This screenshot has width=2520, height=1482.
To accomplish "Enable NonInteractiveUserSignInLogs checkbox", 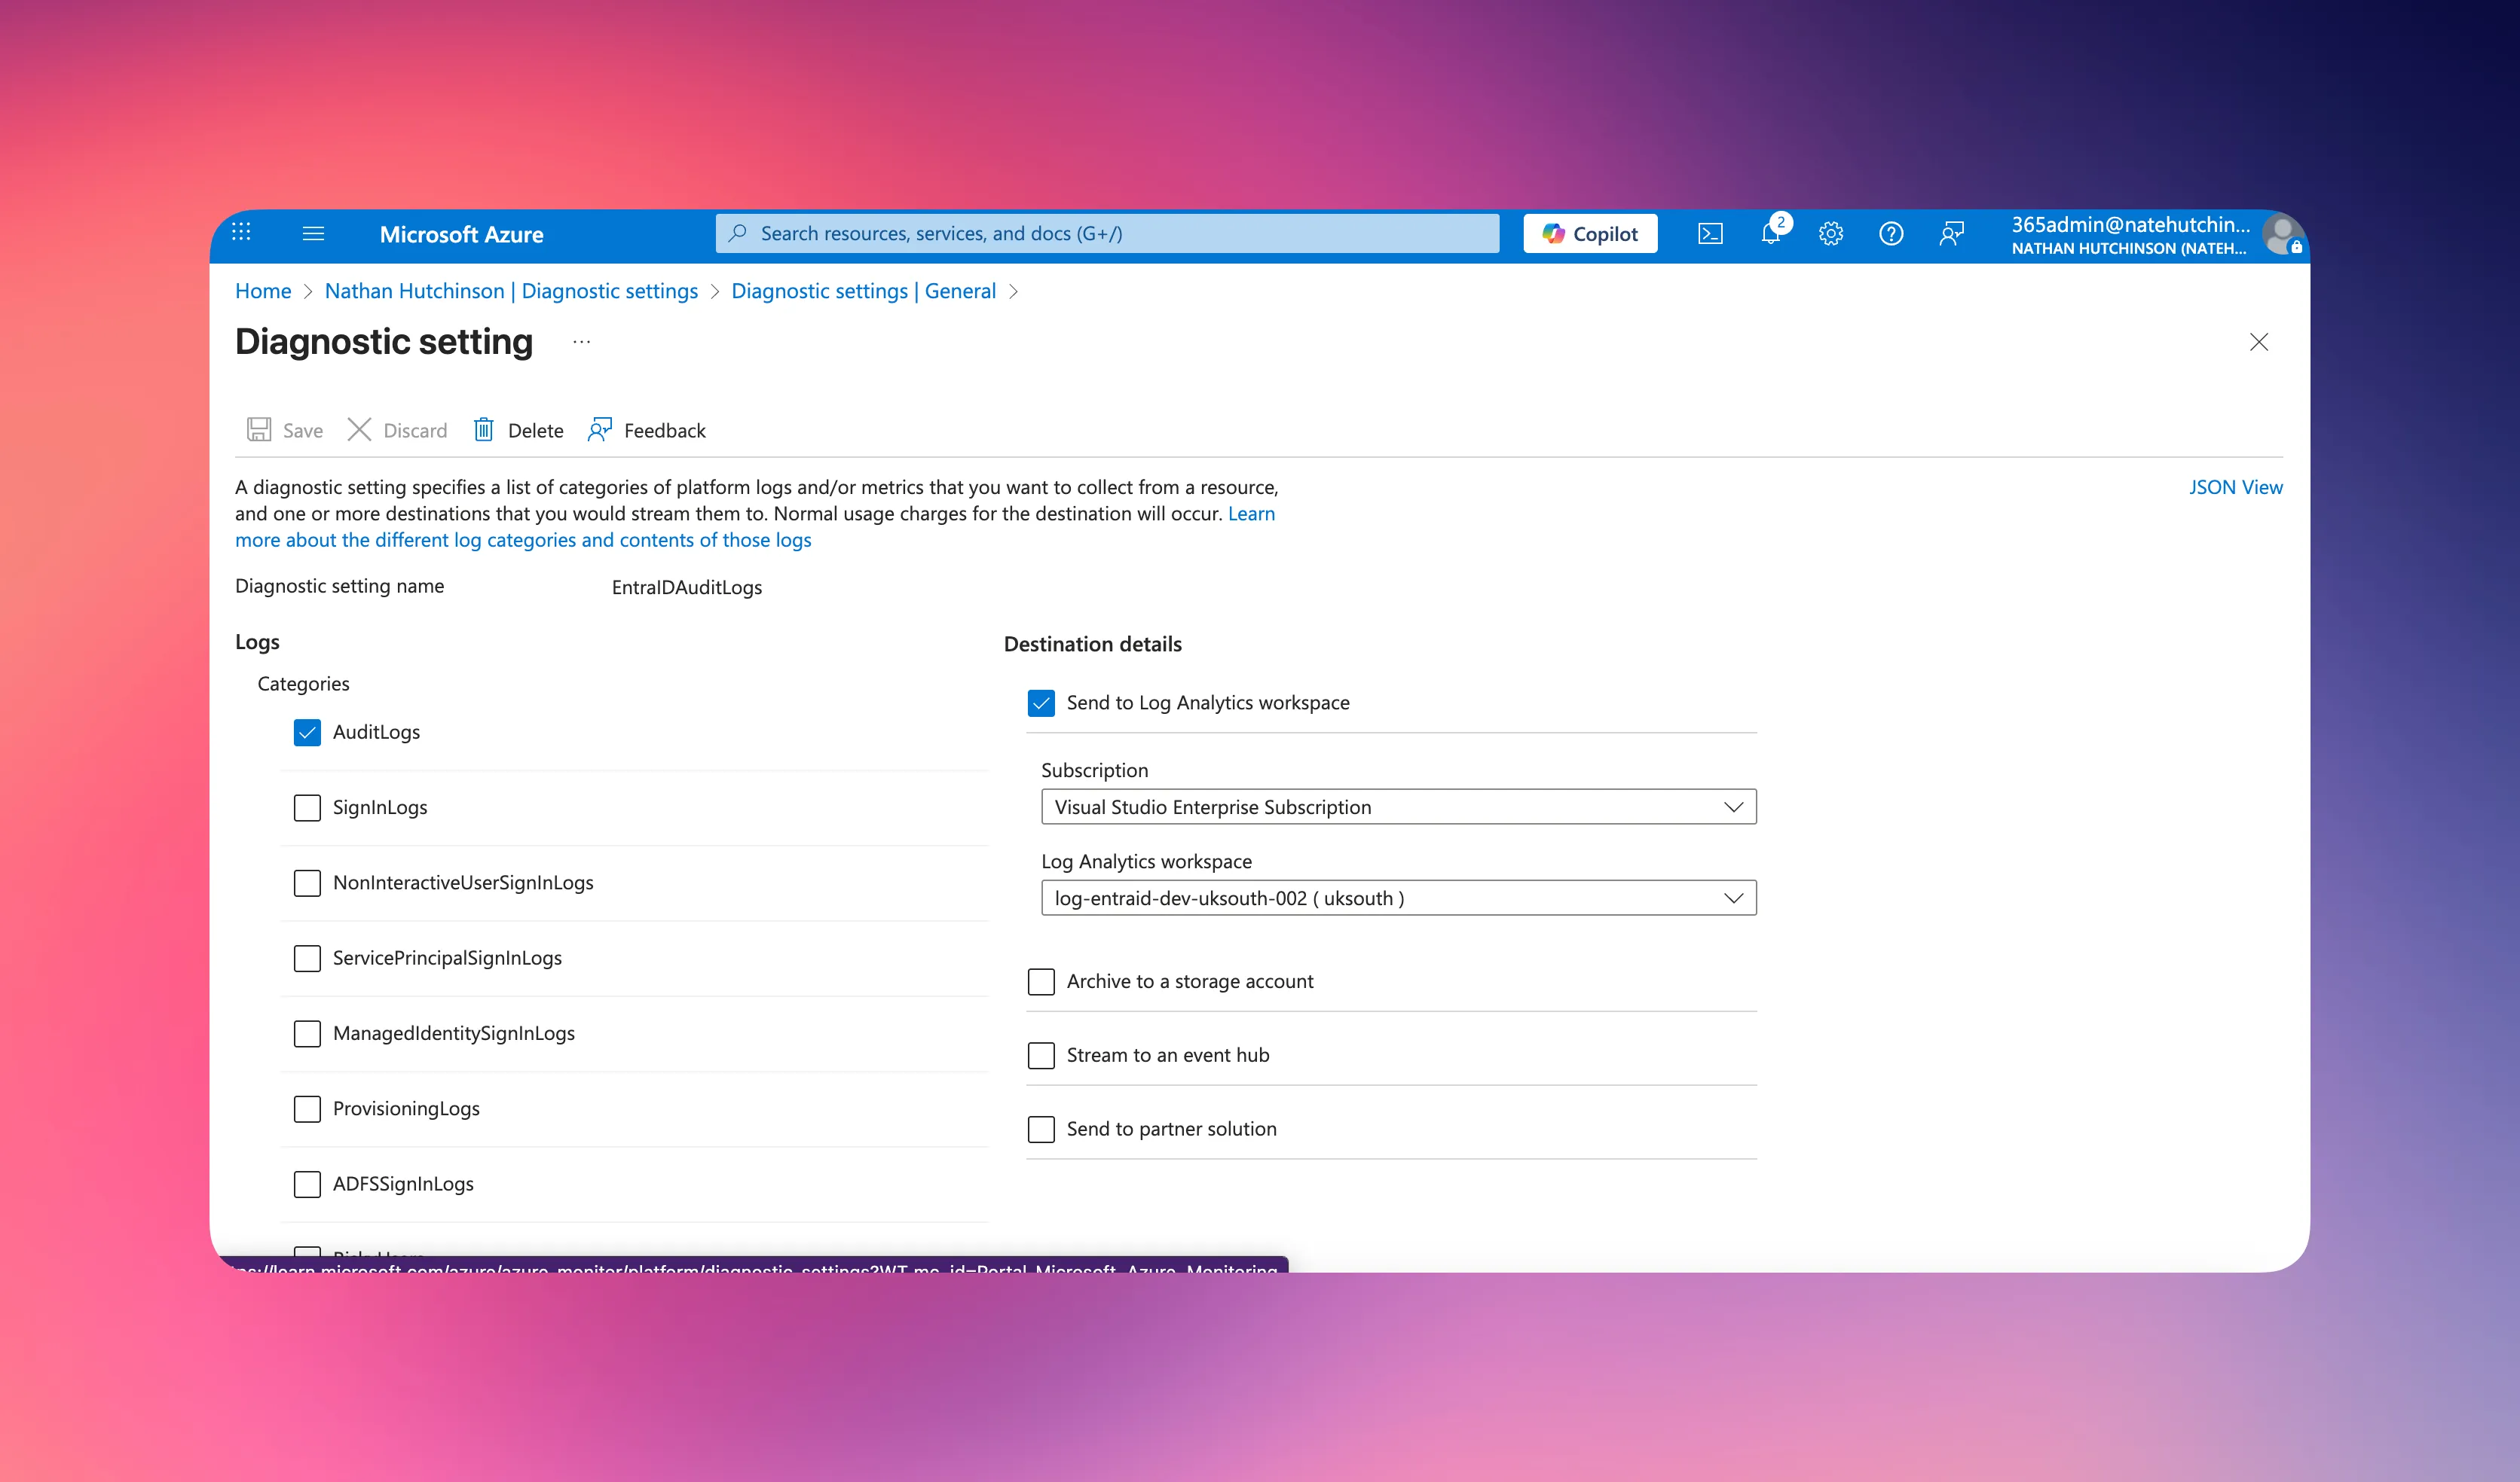I will click(307, 883).
